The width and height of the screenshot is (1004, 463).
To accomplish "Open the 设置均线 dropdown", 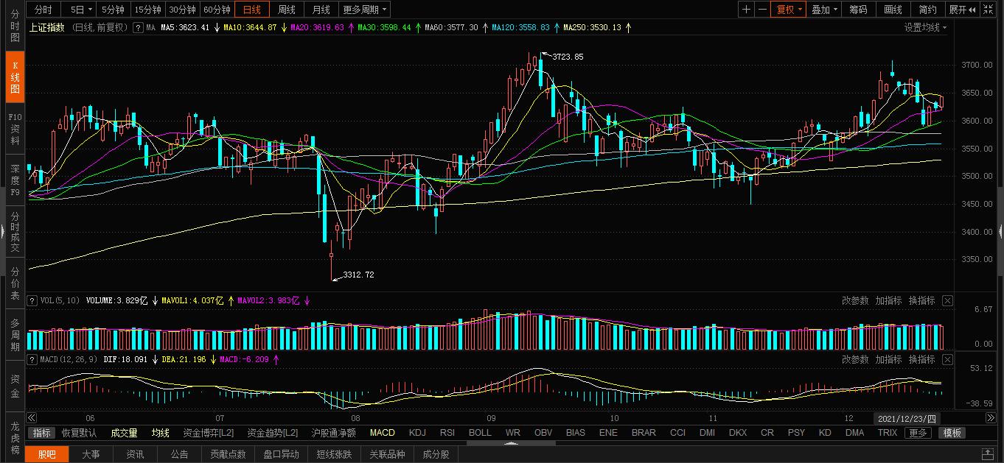I will tap(926, 27).
